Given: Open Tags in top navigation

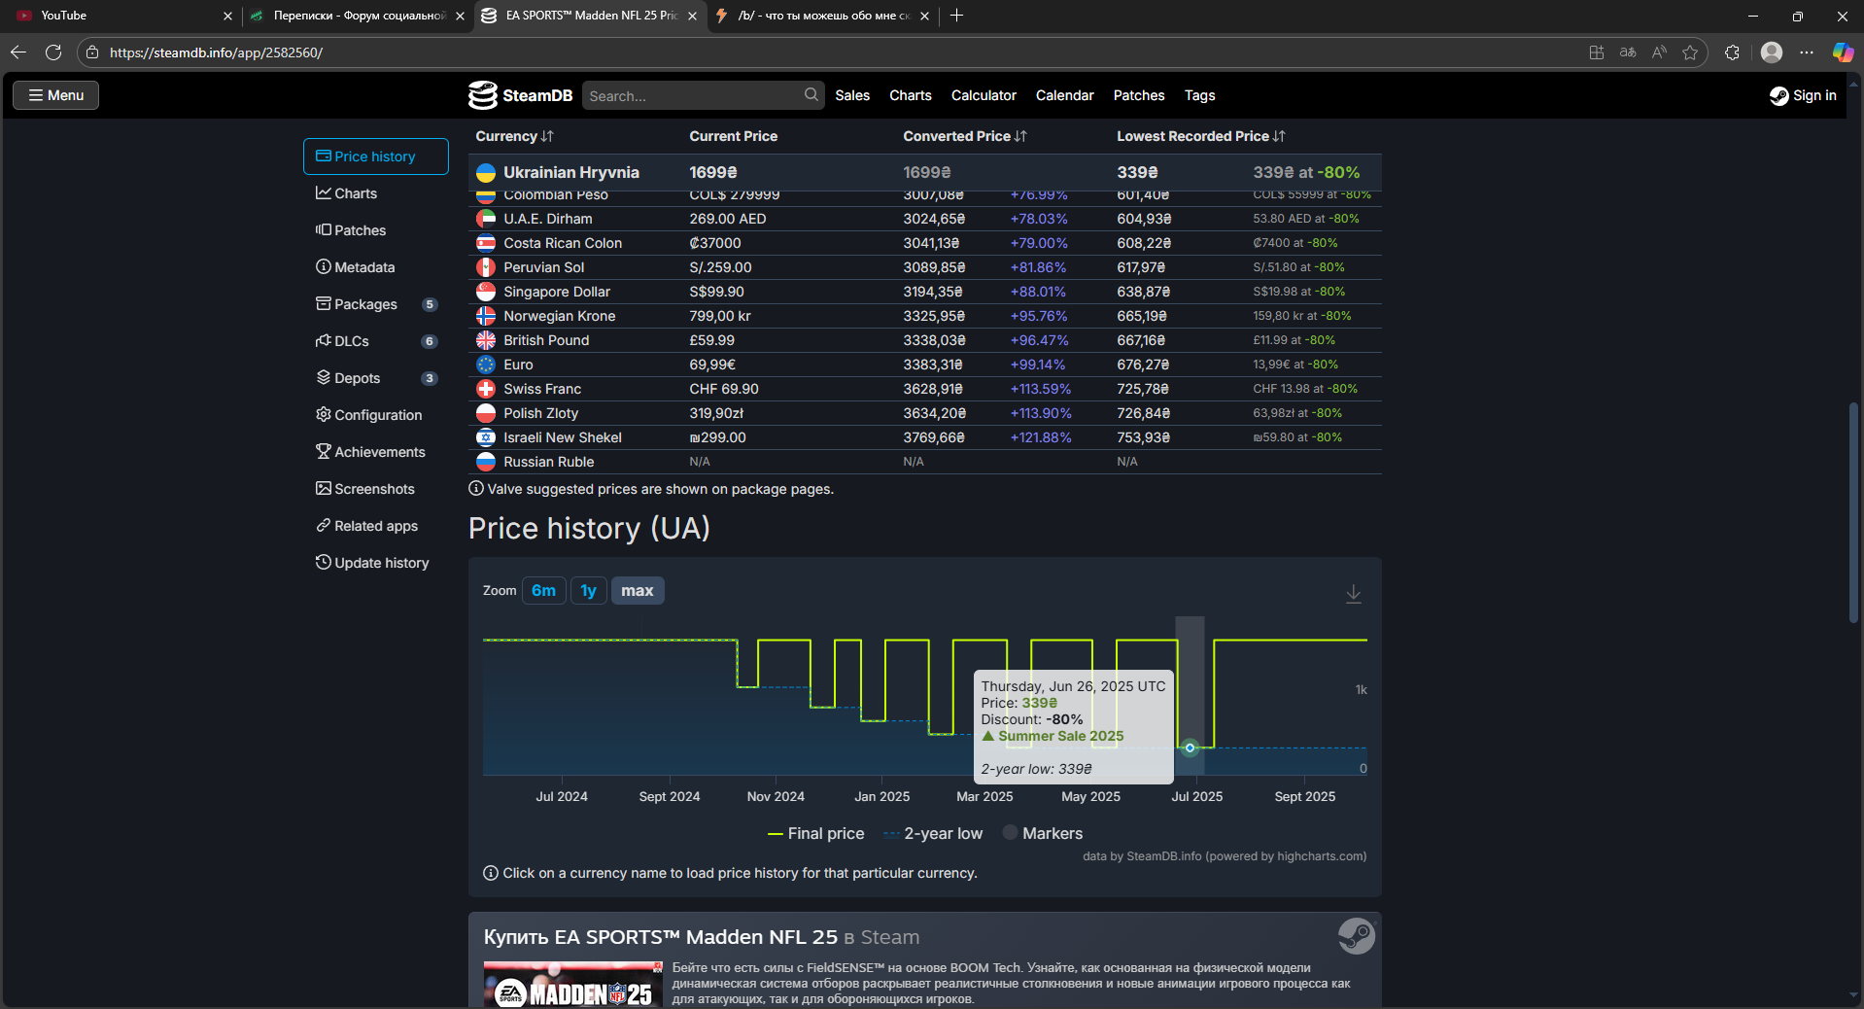Looking at the screenshot, I should [x=1199, y=95].
